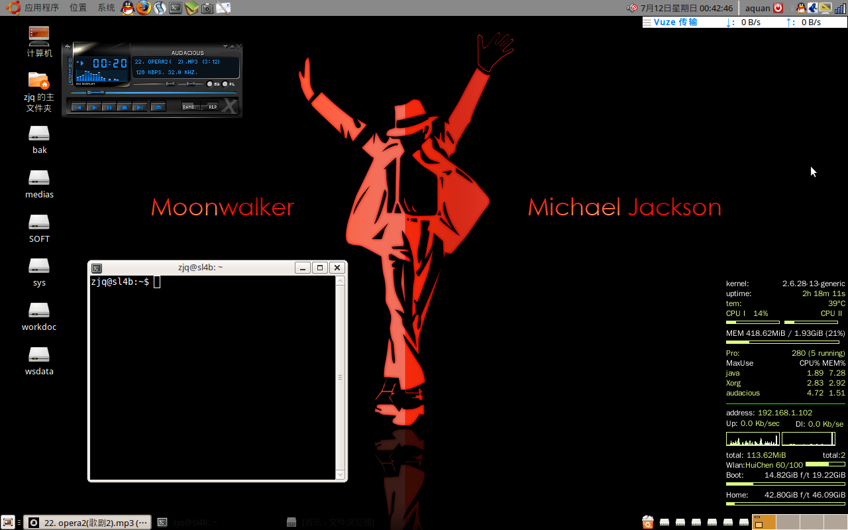This screenshot has height=530, width=848.
Task: Click Audacious time display 00:20
Action: coord(110,63)
